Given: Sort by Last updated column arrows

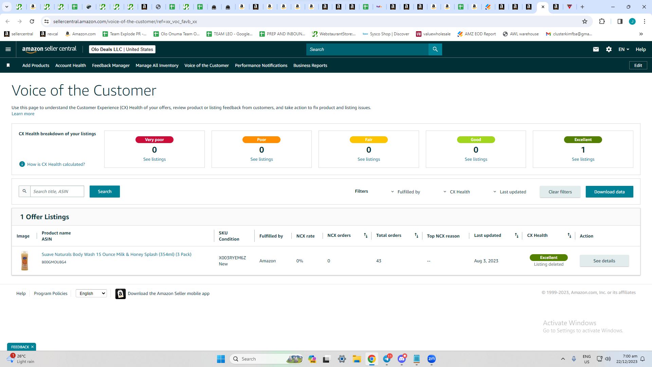Looking at the screenshot, I should coord(517,235).
